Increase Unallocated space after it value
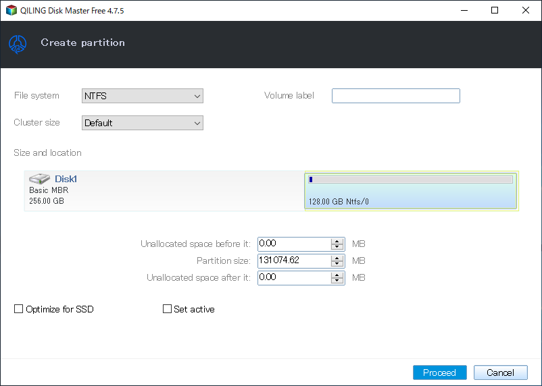Viewport: 542px width, 386px height. click(337, 275)
